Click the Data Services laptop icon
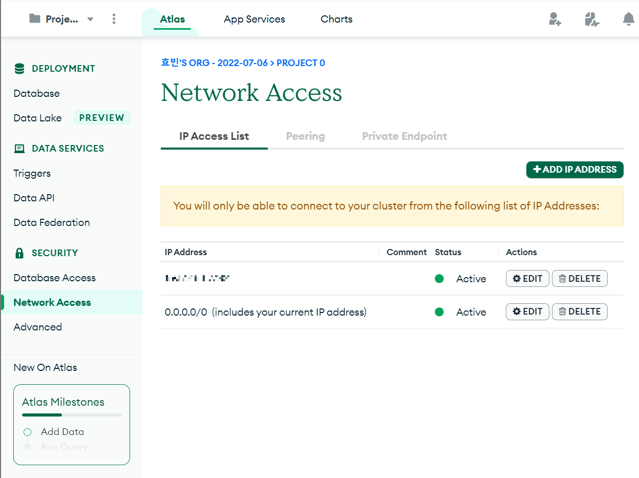 (19, 149)
